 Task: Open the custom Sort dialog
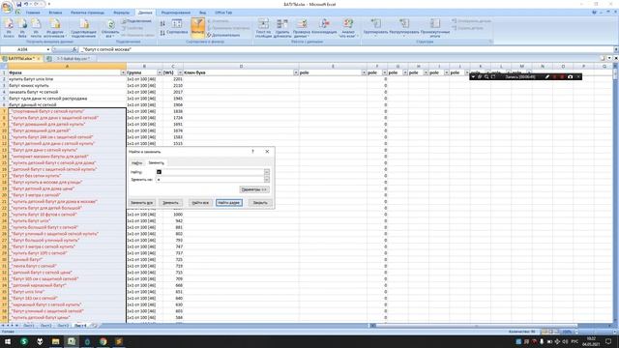pyautogui.click(x=177, y=27)
